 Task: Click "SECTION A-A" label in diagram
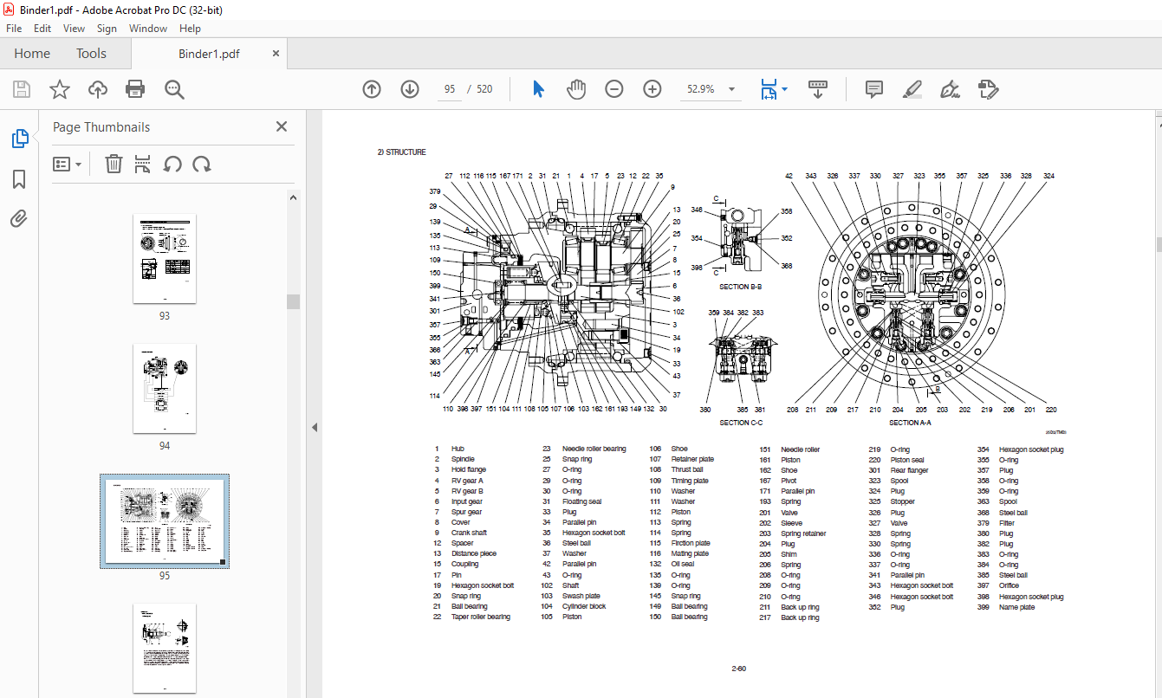[910, 423]
